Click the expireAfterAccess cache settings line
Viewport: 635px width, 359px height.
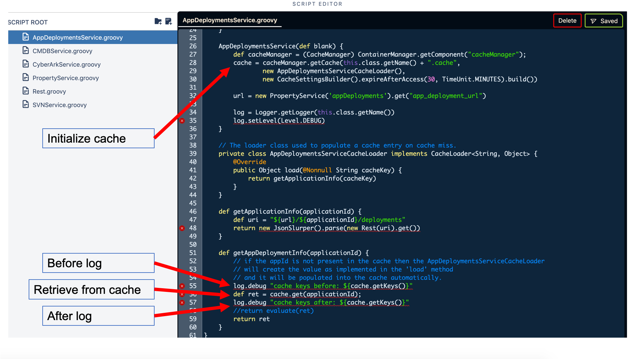coord(400,79)
